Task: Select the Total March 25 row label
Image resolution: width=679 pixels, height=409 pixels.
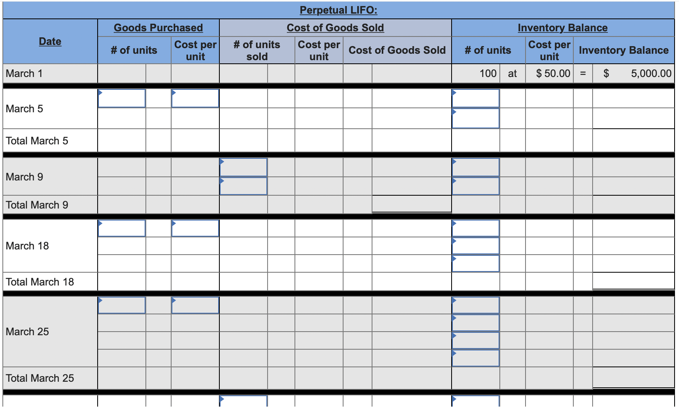Action: (x=39, y=377)
